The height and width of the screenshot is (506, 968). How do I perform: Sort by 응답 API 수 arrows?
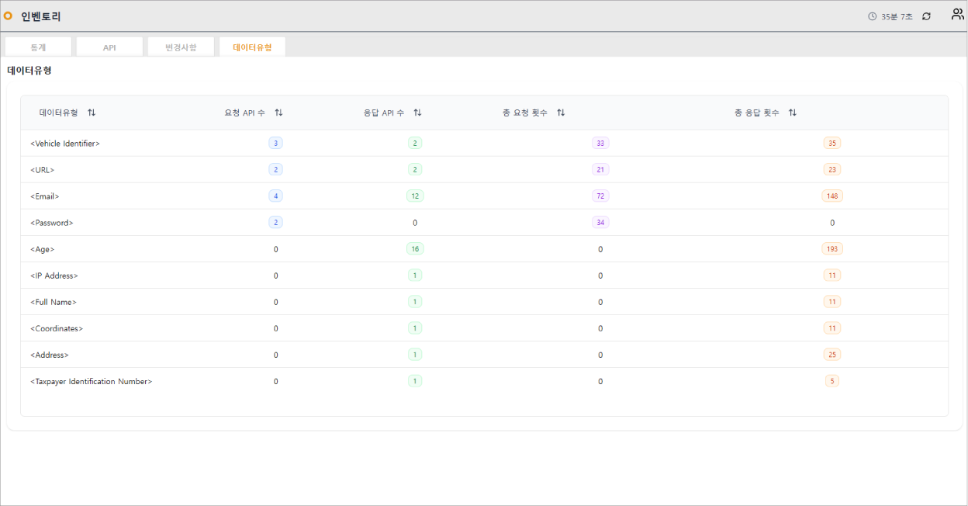(417, 113)
